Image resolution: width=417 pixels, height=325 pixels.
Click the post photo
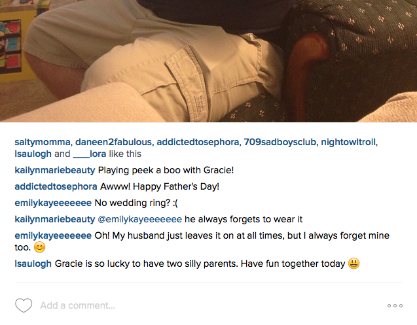(208, 61)
